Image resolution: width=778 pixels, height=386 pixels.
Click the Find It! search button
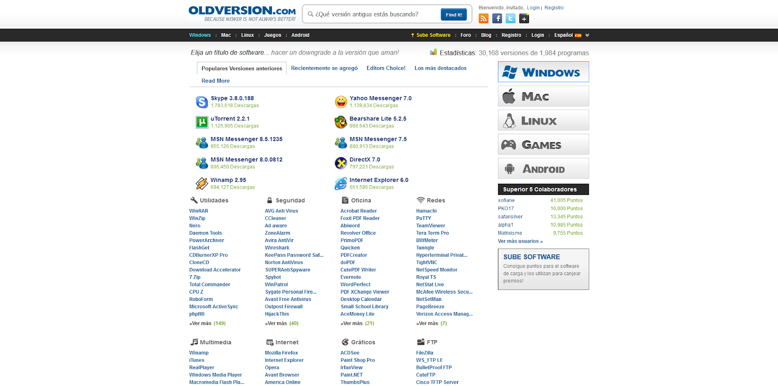pos(454,15)
